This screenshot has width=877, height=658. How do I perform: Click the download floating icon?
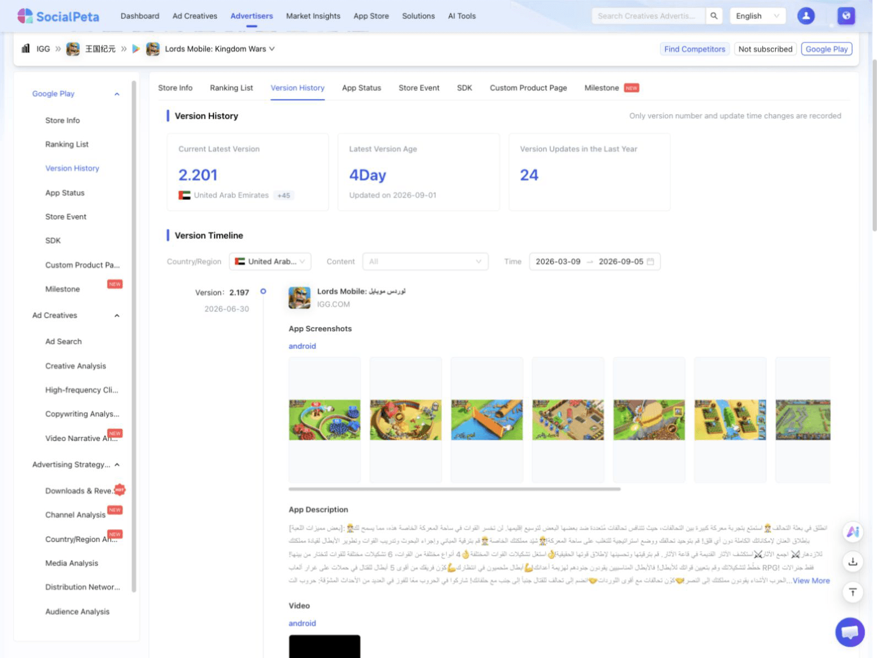tap(853, 561)
